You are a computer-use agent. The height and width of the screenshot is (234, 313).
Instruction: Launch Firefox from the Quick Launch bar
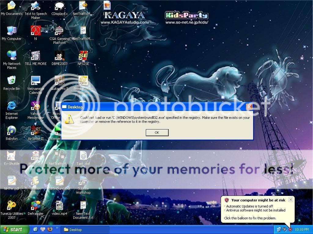(50, 229)
